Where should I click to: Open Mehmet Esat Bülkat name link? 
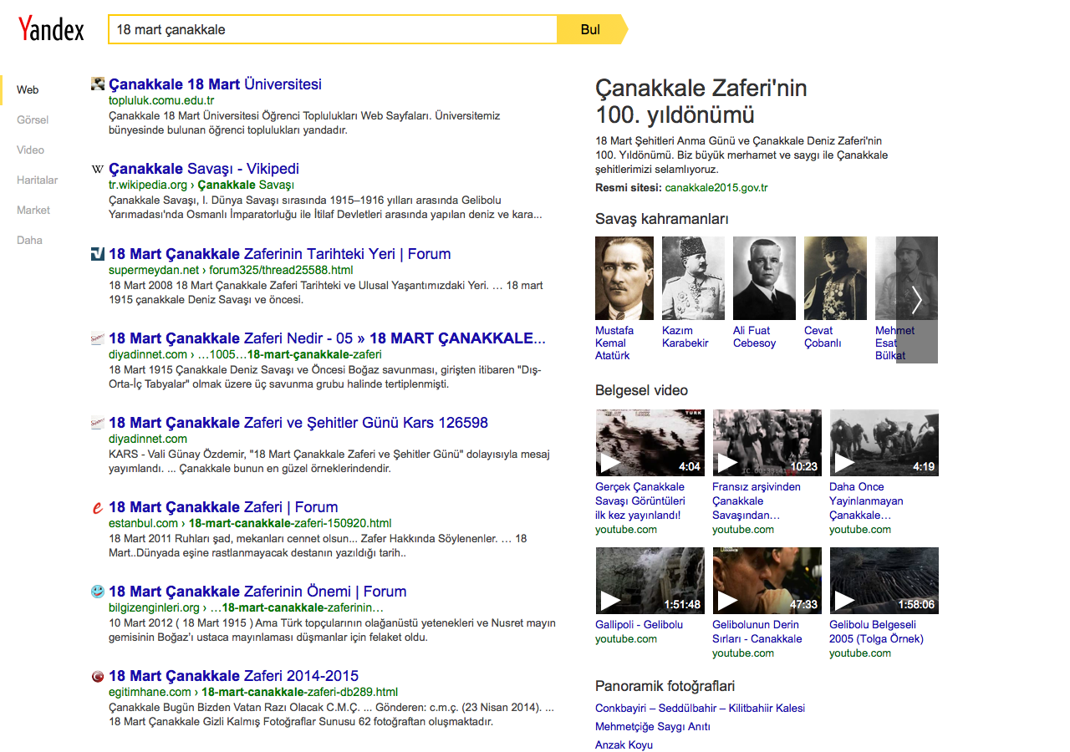pos(894,343)
